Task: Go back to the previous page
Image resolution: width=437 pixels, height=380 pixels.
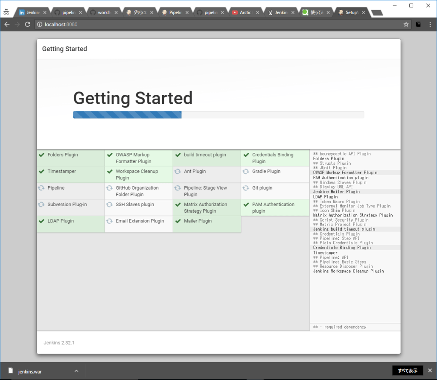Action: click(x=7, y=24)
